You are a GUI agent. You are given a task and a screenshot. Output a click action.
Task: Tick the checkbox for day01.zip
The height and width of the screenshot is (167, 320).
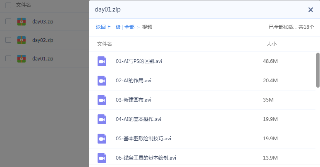click(x=8, y=58)
